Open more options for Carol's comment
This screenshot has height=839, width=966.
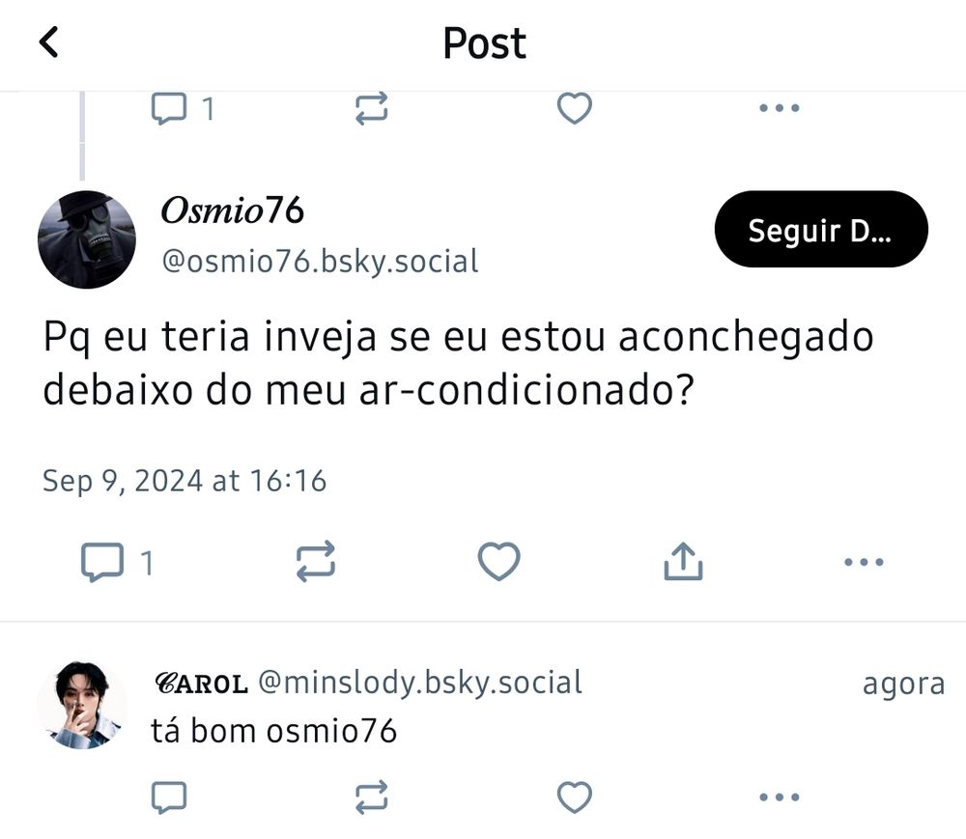click(x=780, y=797)
